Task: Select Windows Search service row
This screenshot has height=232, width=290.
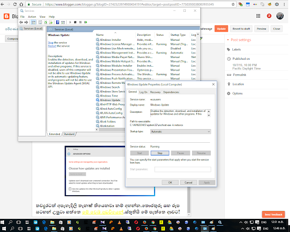Action: point(110,87)
